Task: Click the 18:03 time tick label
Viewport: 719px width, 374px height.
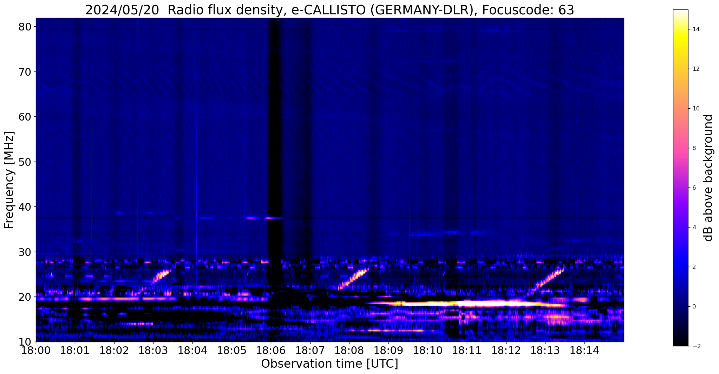Action: coord(153,350)
